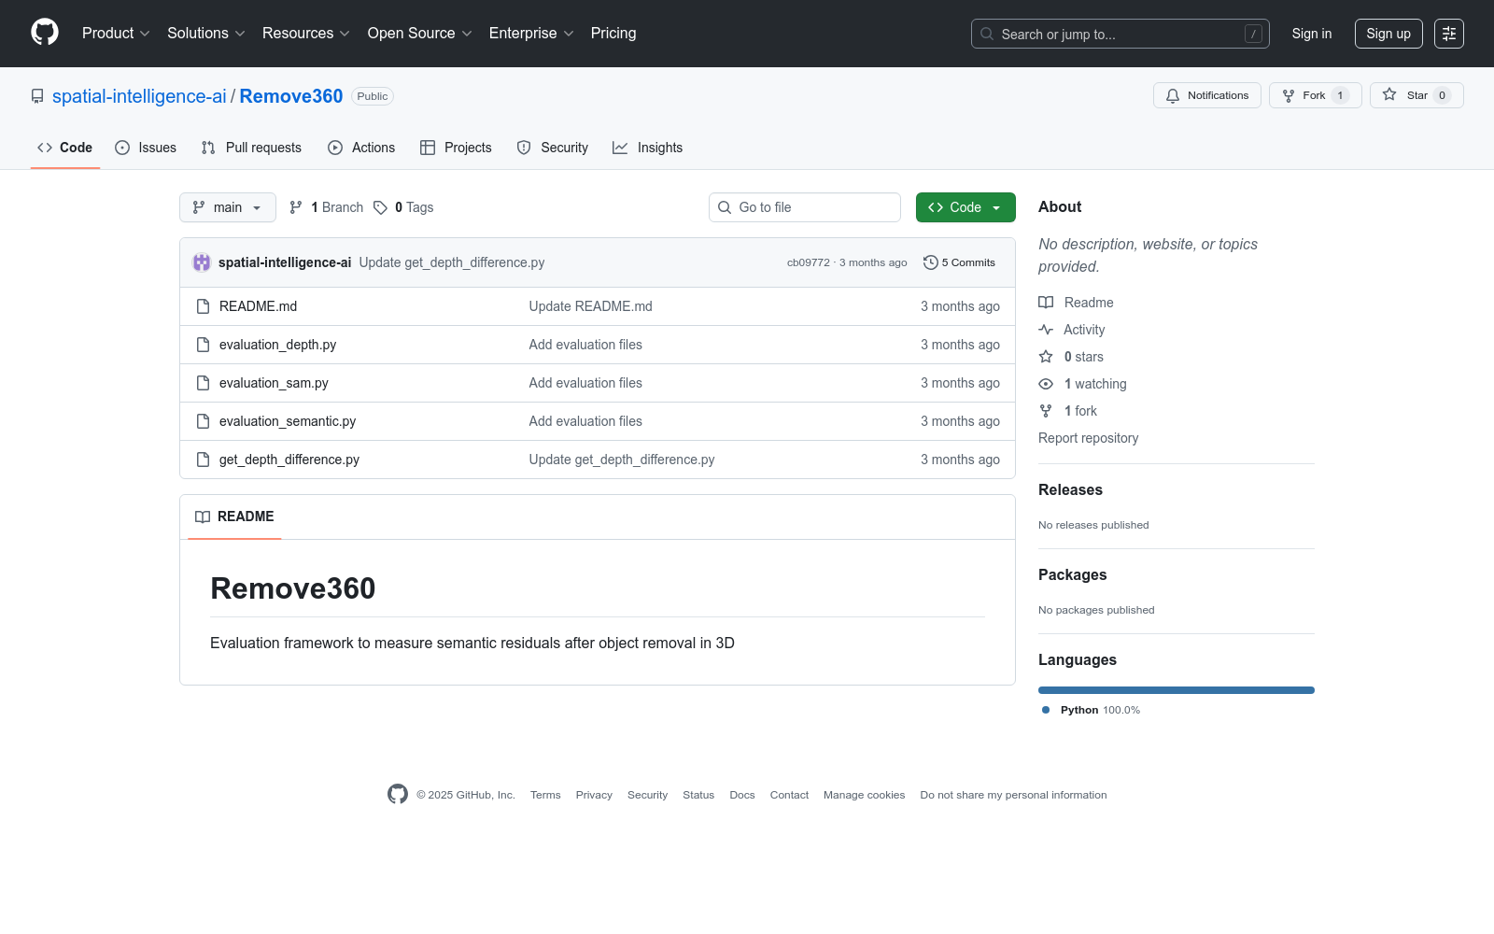Open the spatial-intelligence-ai owner link

pyautogui.click(x=139, y=96)
